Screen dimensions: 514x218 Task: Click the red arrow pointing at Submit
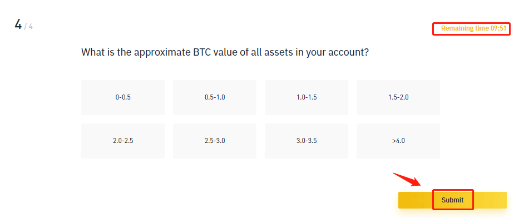(407, 179)
